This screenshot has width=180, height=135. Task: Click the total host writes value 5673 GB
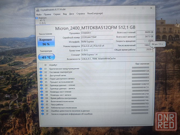(145, 37)
